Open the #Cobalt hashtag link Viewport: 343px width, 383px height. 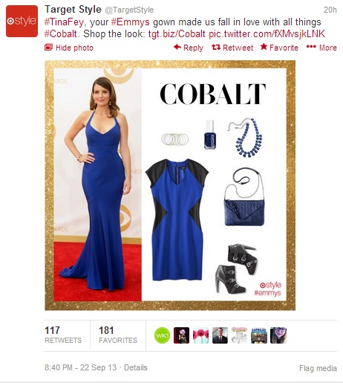pos(61,34)
